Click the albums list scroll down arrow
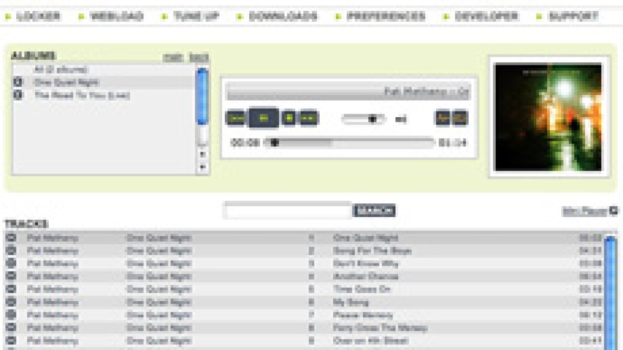623x350 pixels. pos(202,167)
